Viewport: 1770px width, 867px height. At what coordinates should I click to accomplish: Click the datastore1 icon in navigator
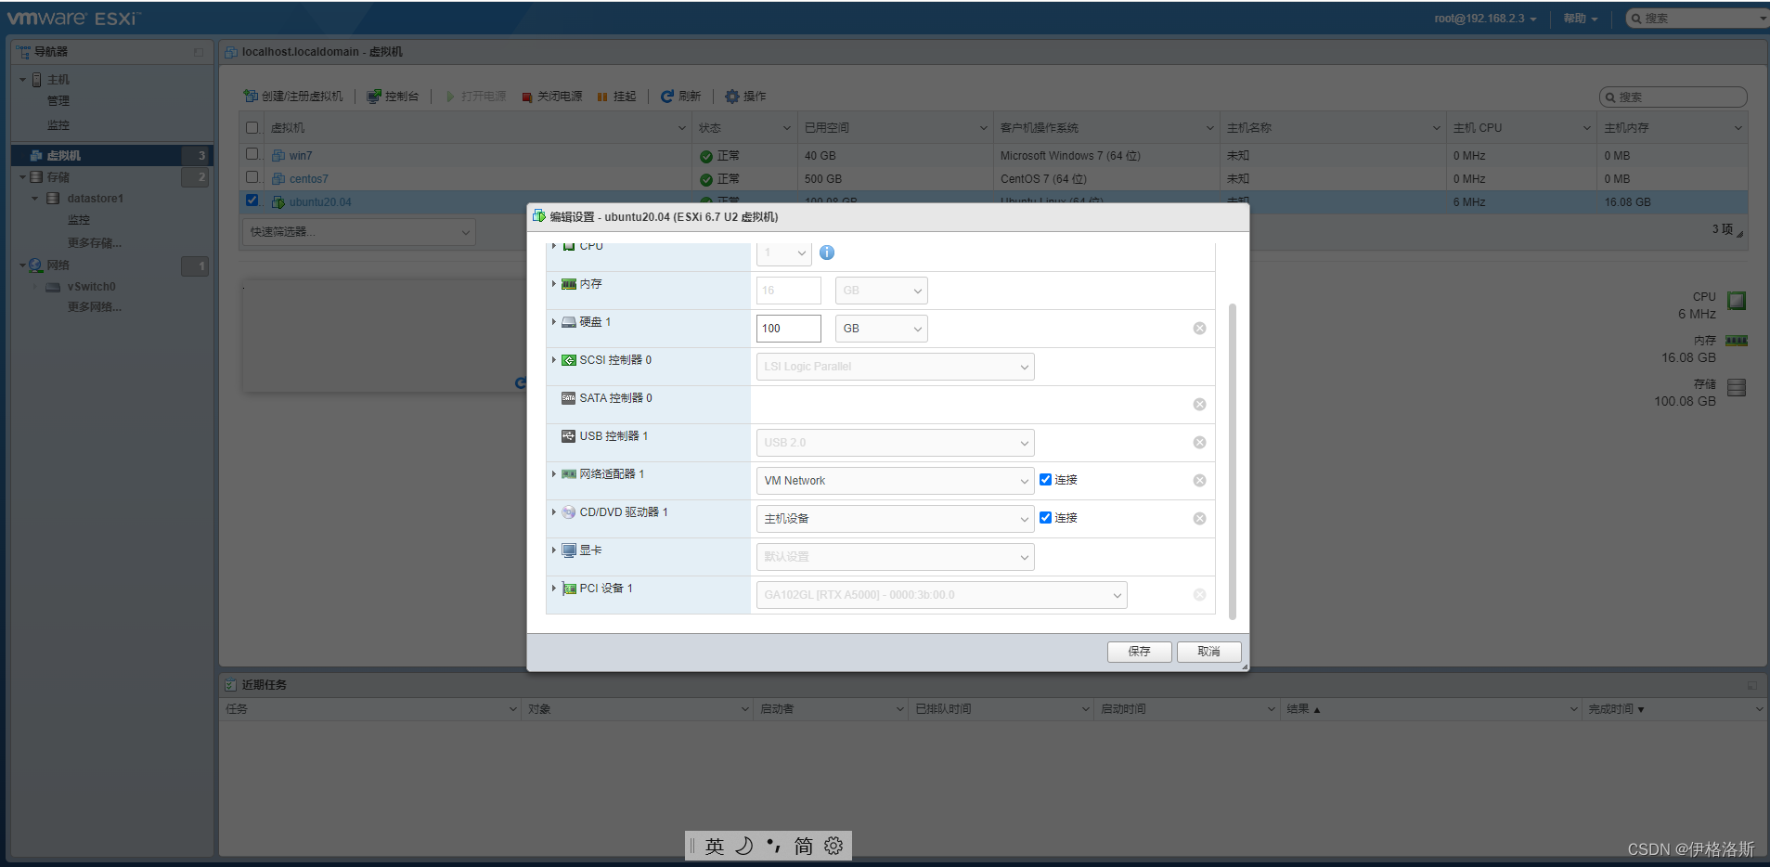pos(53,199)
